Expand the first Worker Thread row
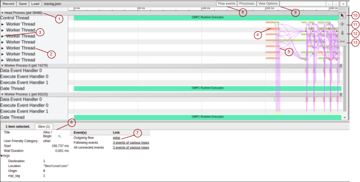Viewport: 360px width, 182px height. coord(2,24)
